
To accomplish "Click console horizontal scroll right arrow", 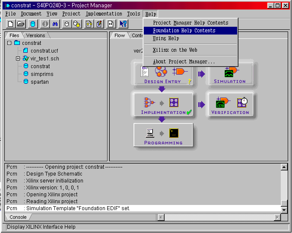I will (277, 217).
